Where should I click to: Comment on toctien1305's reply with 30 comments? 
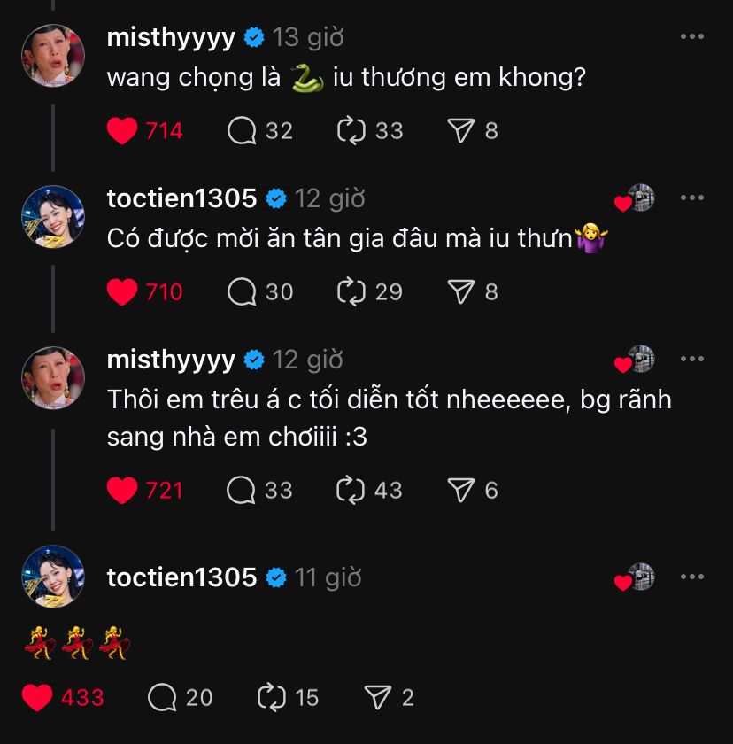click(242, 291)
